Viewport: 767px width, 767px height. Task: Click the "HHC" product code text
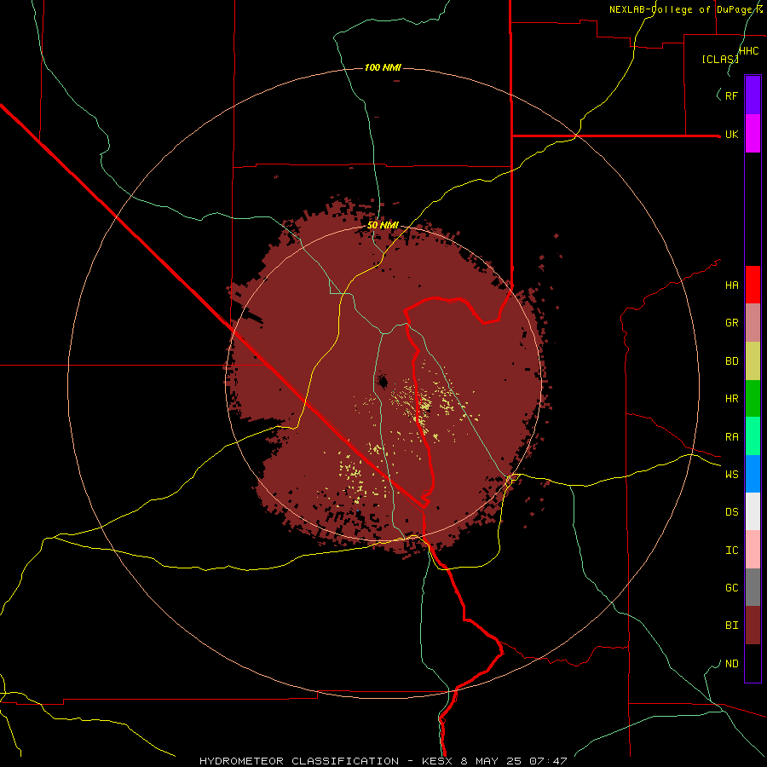748,51
